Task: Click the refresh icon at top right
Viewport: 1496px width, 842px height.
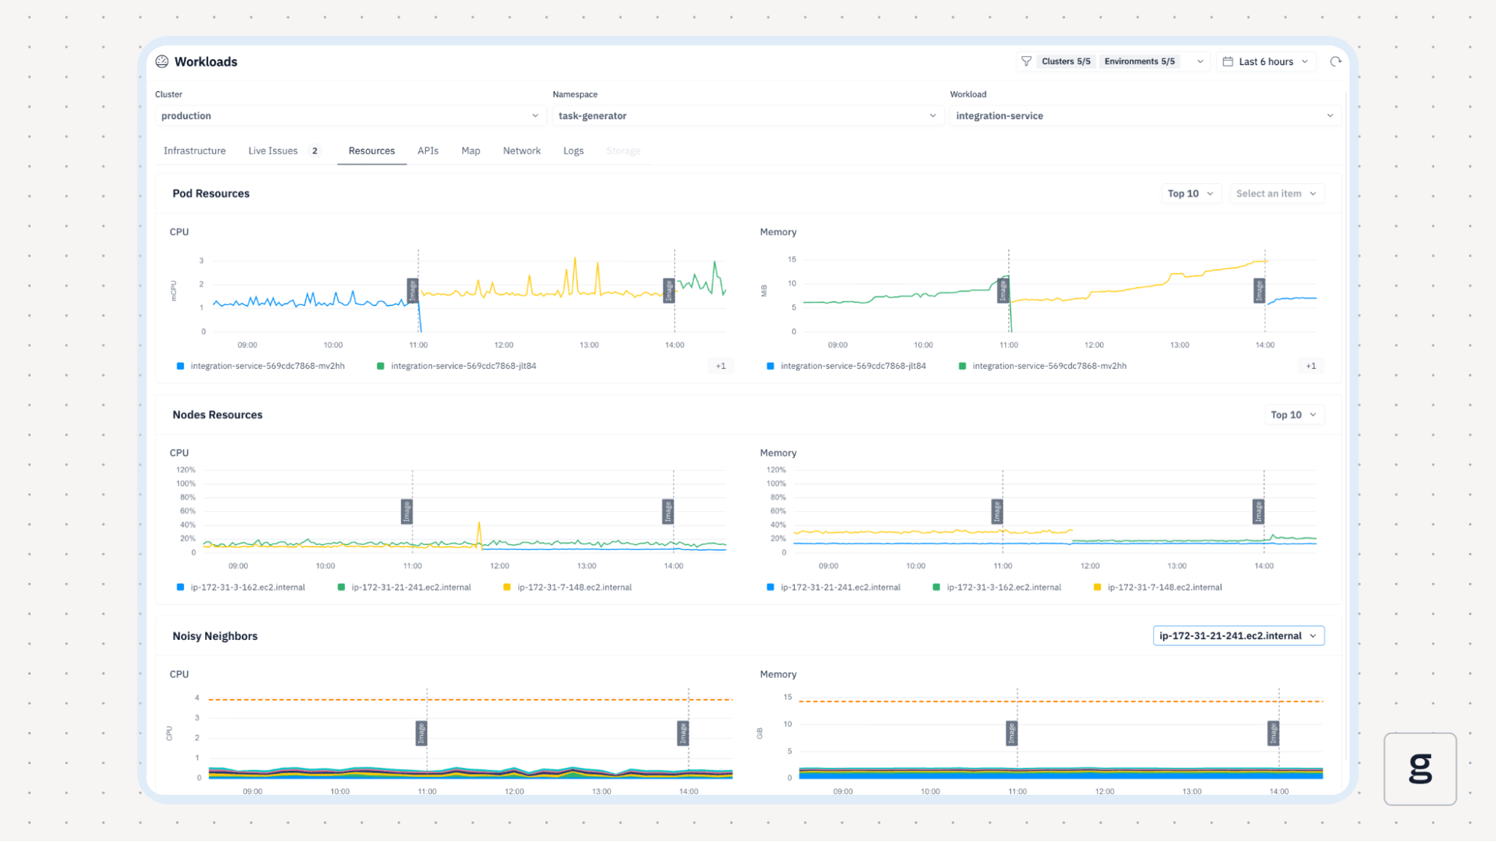Action: pyautogui.click(x=1335, y=61)
